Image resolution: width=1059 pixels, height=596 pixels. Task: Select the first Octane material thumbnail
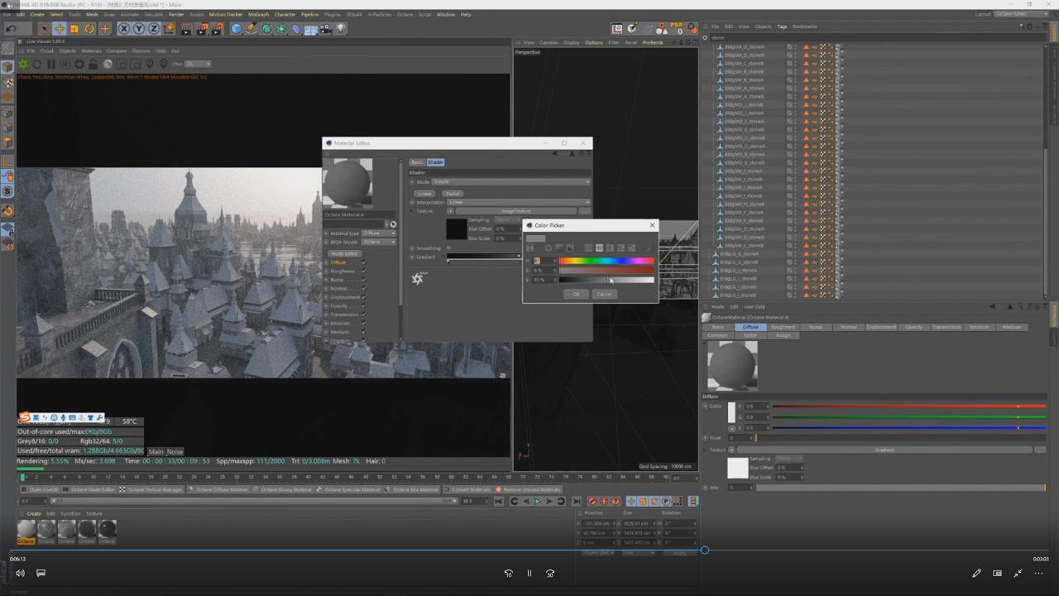26,531
